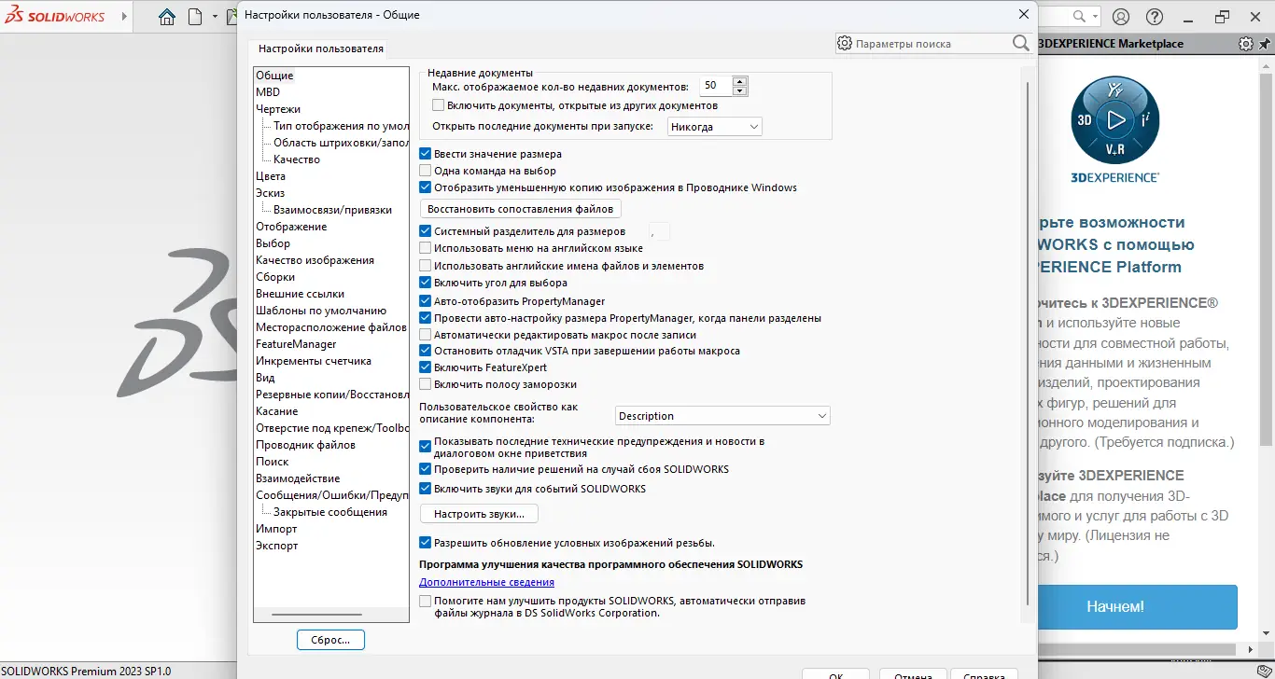1275x679 pixels.
Task: Select 'MBD' in options tree
Action: tap(268, 92)
